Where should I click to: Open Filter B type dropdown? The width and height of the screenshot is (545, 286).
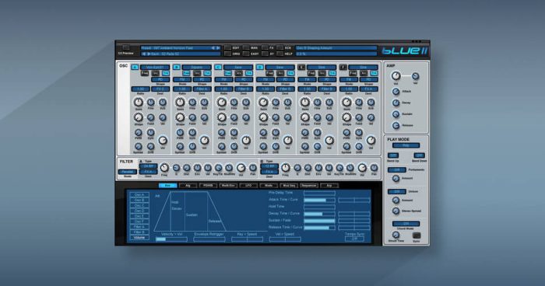(269, 166)
